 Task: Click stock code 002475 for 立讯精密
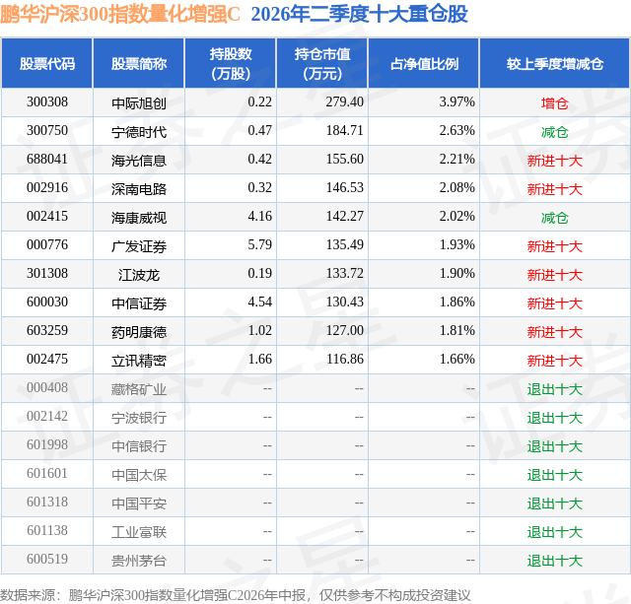(x=47, y=359)
